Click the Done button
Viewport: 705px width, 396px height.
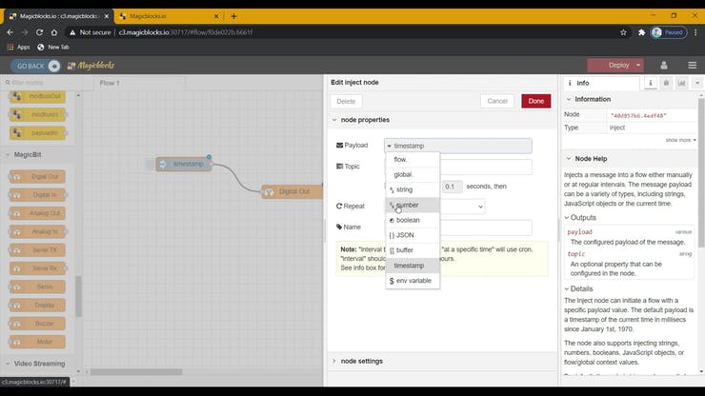pos(536,101)
